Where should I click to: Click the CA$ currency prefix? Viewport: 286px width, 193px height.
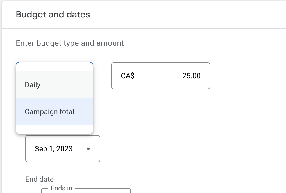point(128,76)
